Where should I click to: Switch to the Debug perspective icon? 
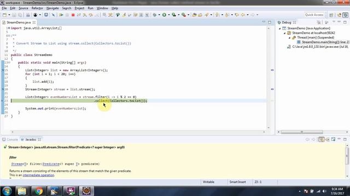(345, 15)
